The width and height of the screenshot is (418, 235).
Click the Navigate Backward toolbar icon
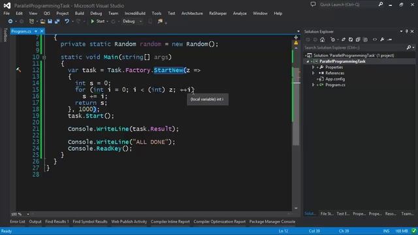pyautogui.click(x=10, y=22)
